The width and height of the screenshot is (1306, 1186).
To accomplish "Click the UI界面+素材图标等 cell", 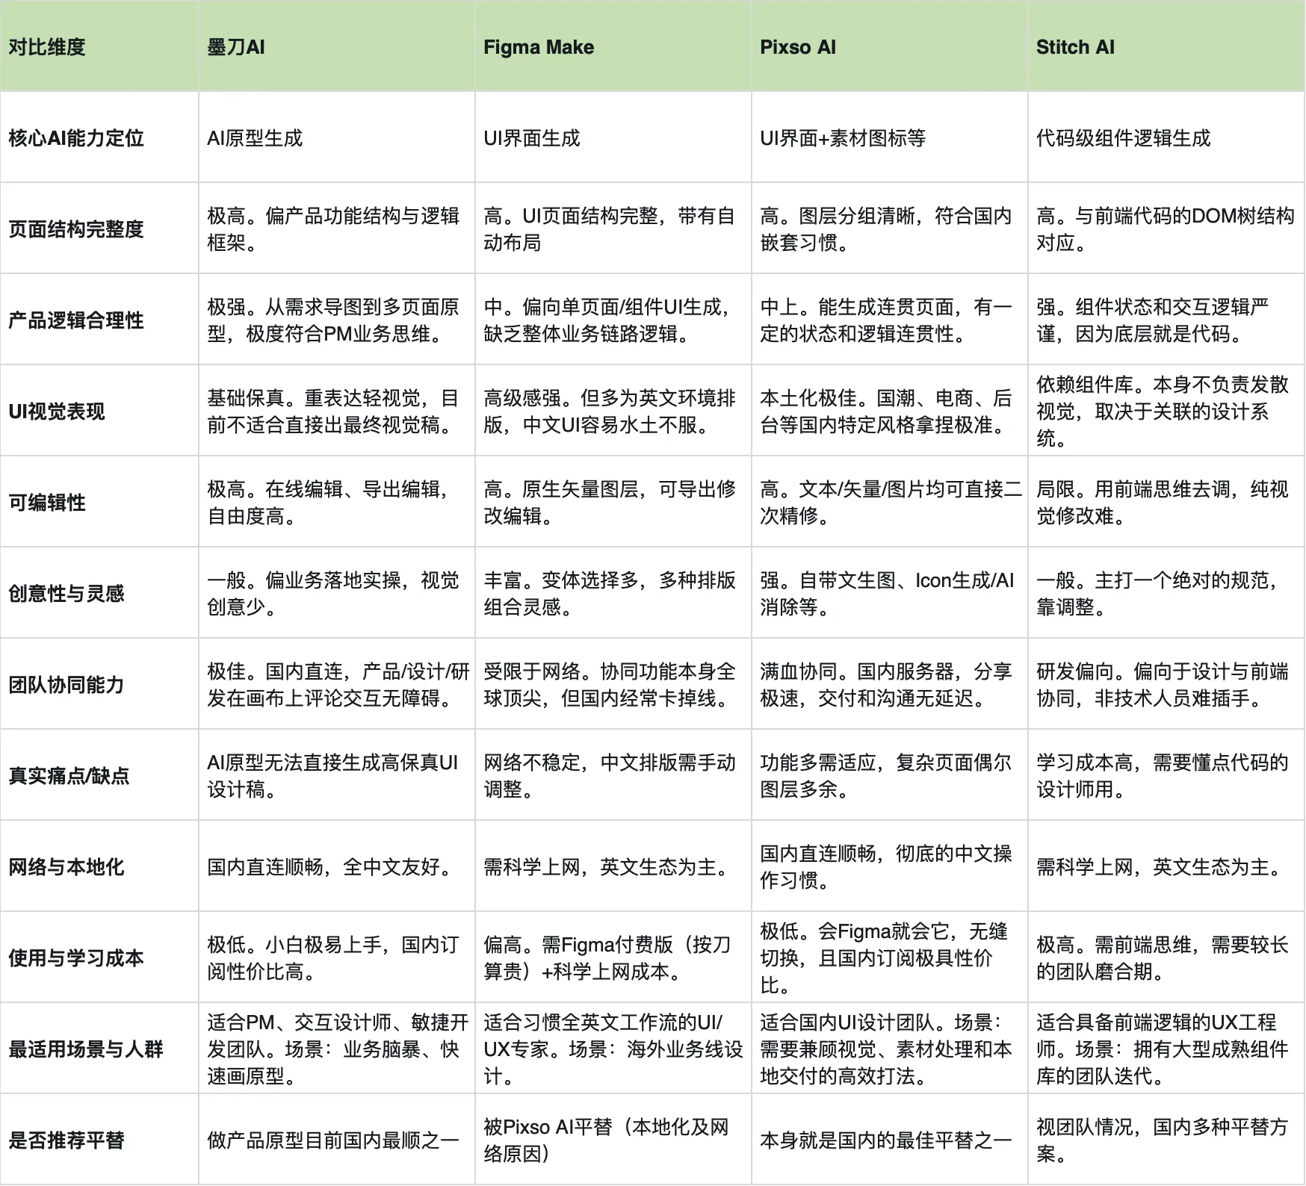I will 890,137.
